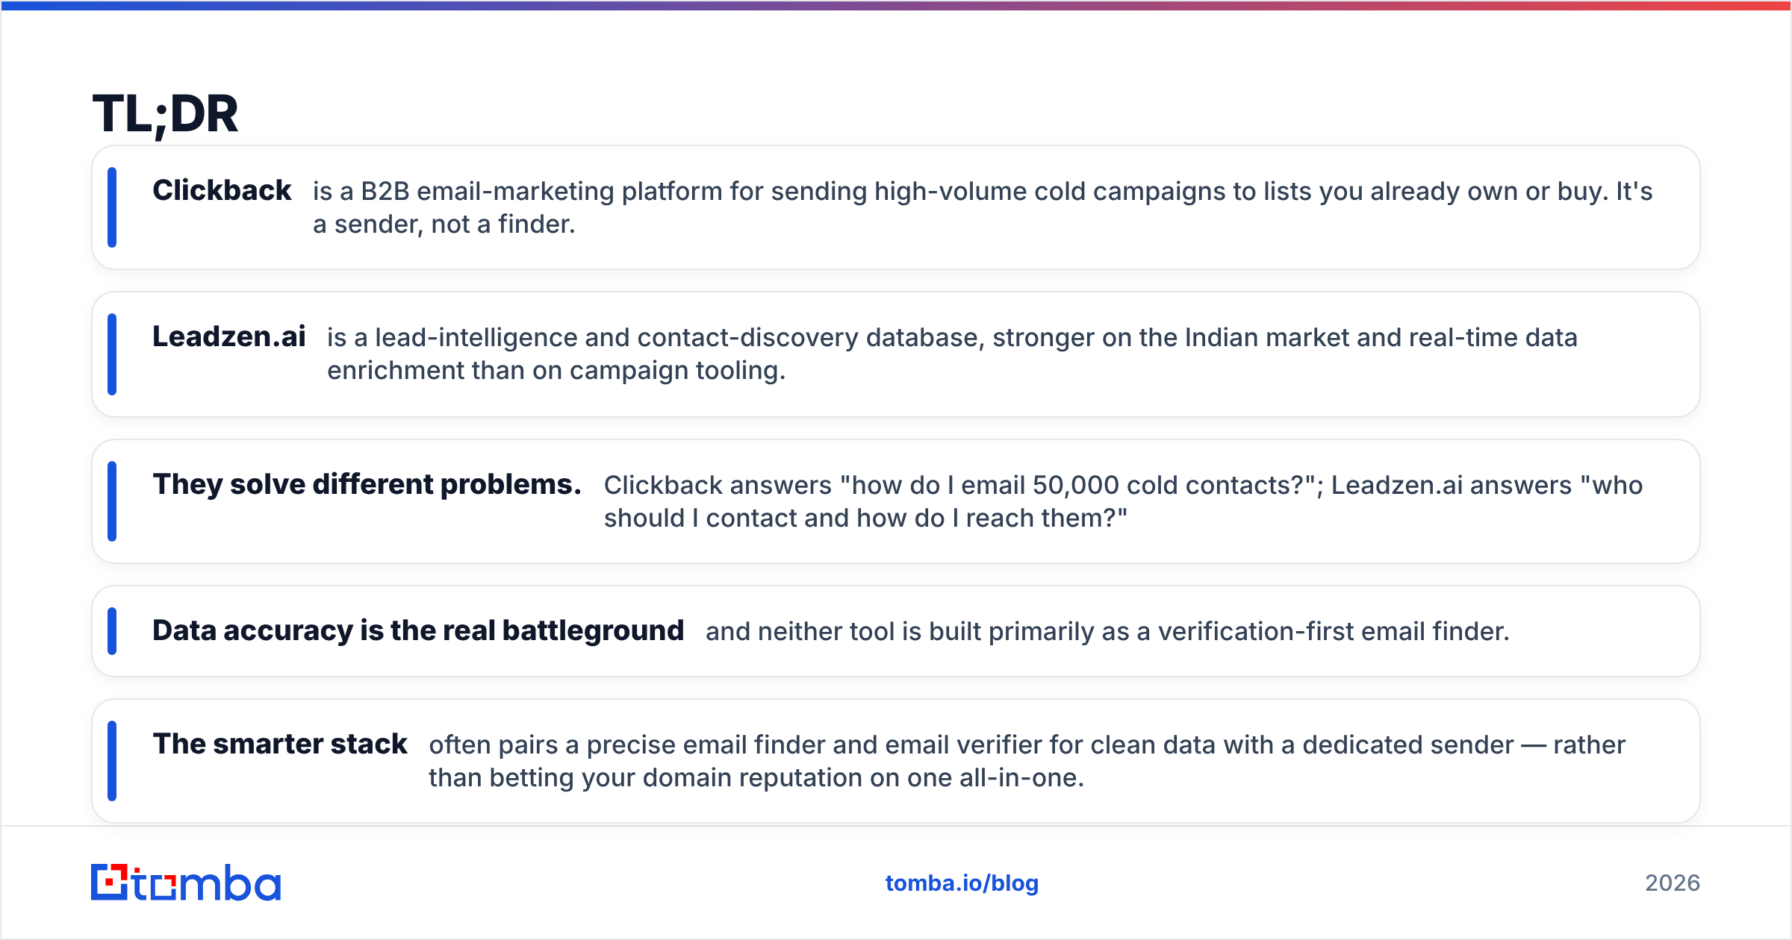Select the bold Leadzen.ai label
Viewport: 1792px width, 940px height.
229,336
